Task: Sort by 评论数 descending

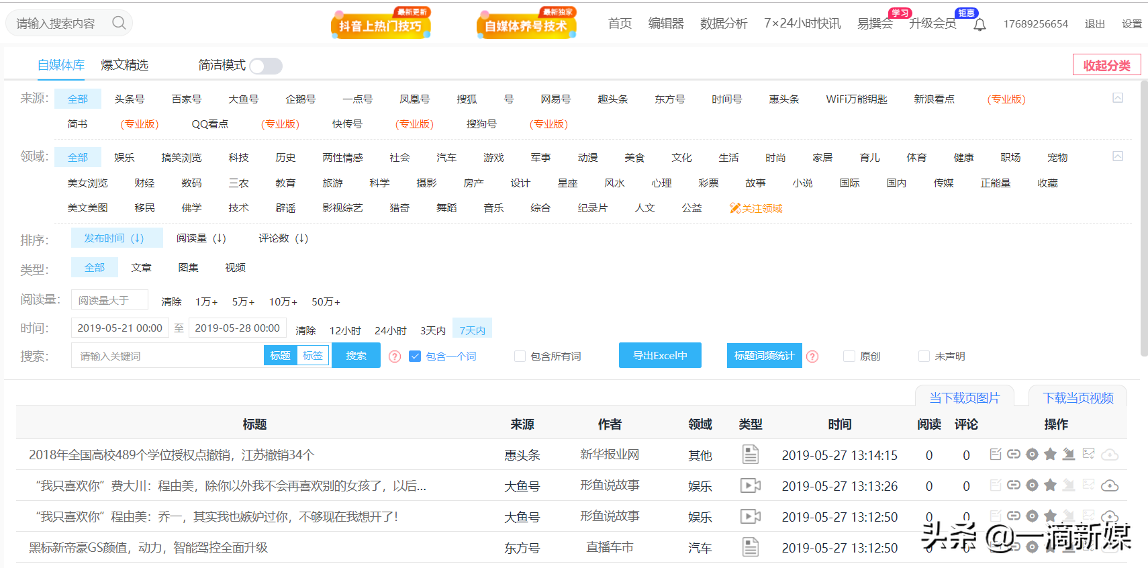Action: (283, 238)
